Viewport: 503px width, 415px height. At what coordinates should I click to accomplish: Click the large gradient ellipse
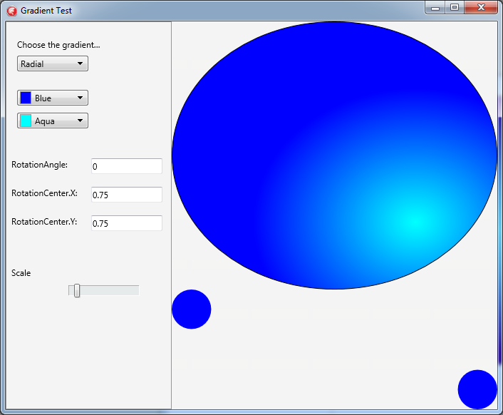(334, 155)
